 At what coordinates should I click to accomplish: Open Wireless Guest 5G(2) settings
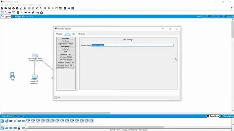[66, 68]
